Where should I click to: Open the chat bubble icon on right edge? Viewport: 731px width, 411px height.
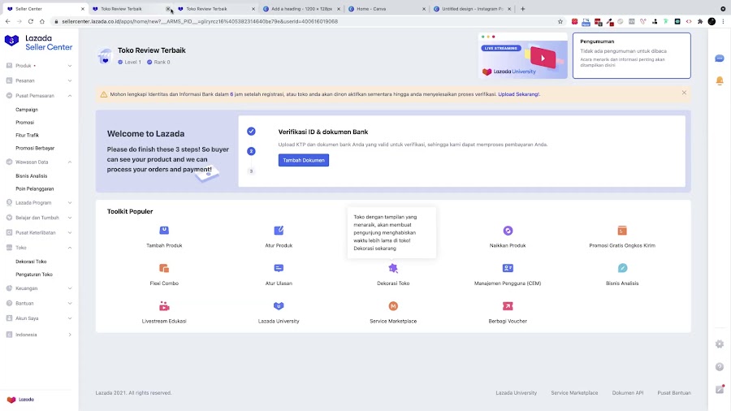[x=720, y=58]
